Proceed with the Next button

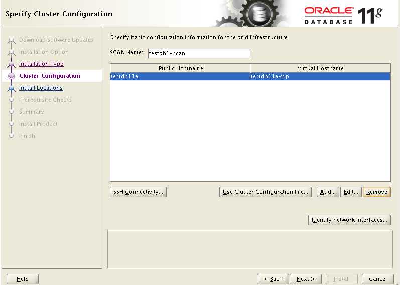[306, 279]
